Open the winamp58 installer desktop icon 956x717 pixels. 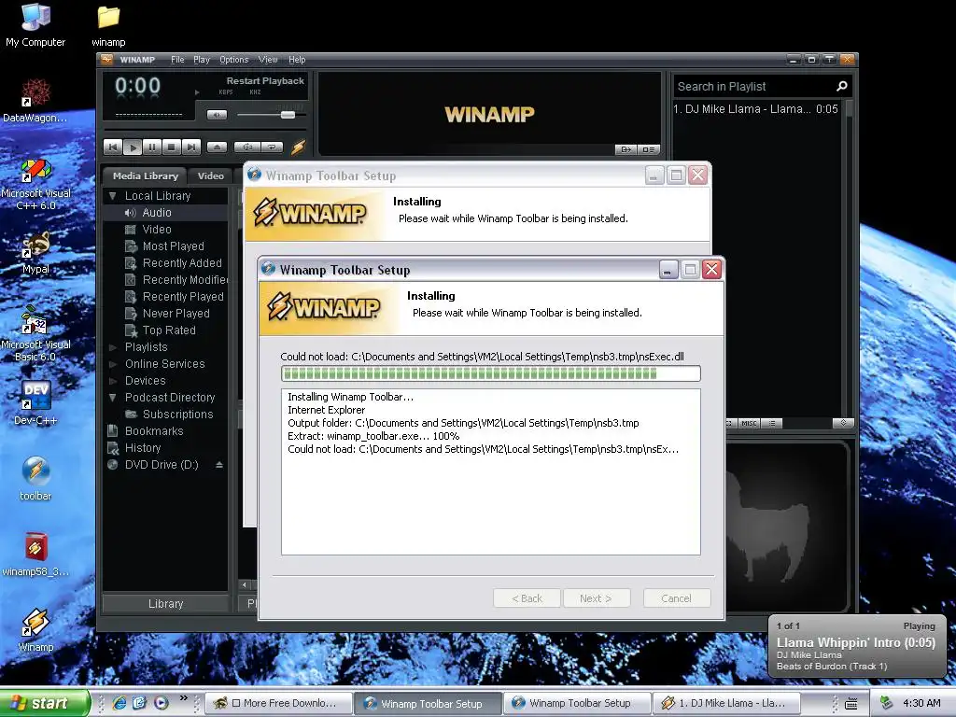coord(35,555)
